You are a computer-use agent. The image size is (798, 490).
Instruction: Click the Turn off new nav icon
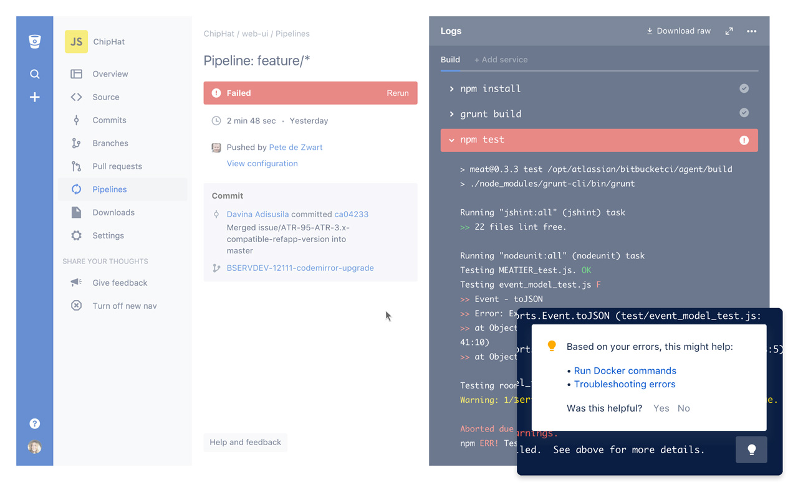[76, 306]
